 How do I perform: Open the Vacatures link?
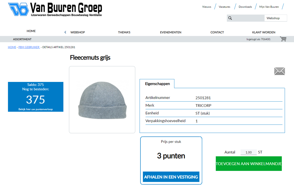click(x=224, y=7)
